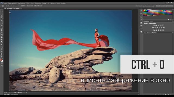174x97 pixels.
Task: Click the 'Подогнать' fit screen button
Action: pos(30,6)
